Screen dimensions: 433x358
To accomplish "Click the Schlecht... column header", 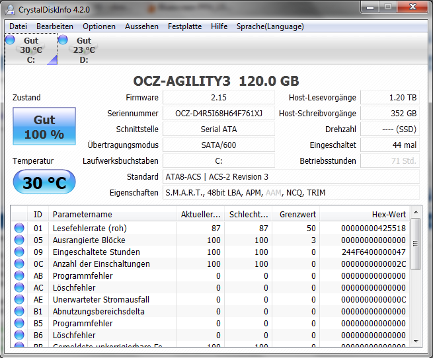I will tap(249, 215).
